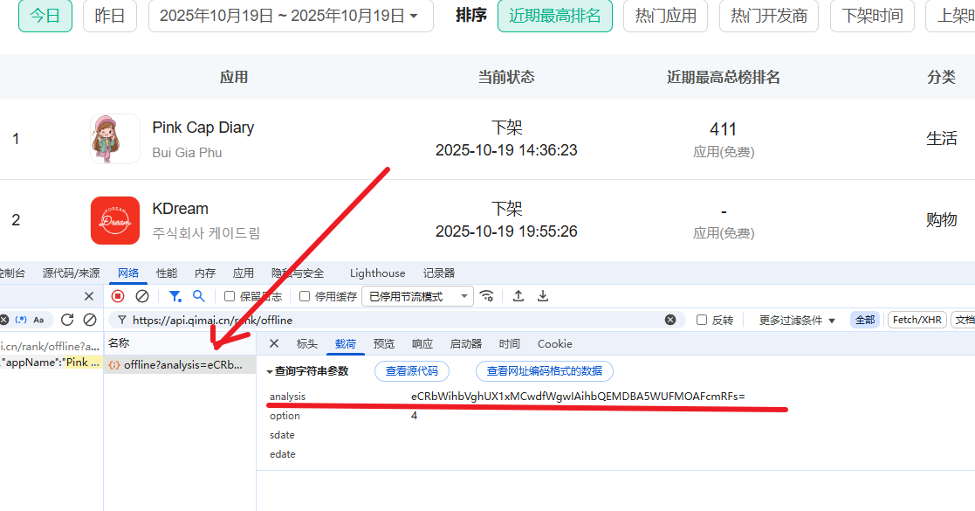Open the Cookie request tab

554,343
